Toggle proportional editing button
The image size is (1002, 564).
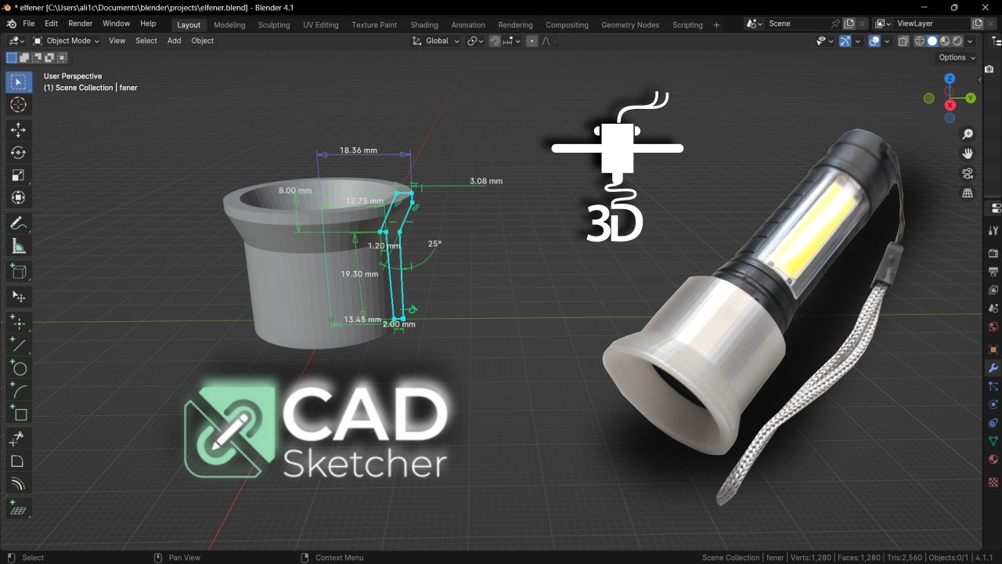532,41
